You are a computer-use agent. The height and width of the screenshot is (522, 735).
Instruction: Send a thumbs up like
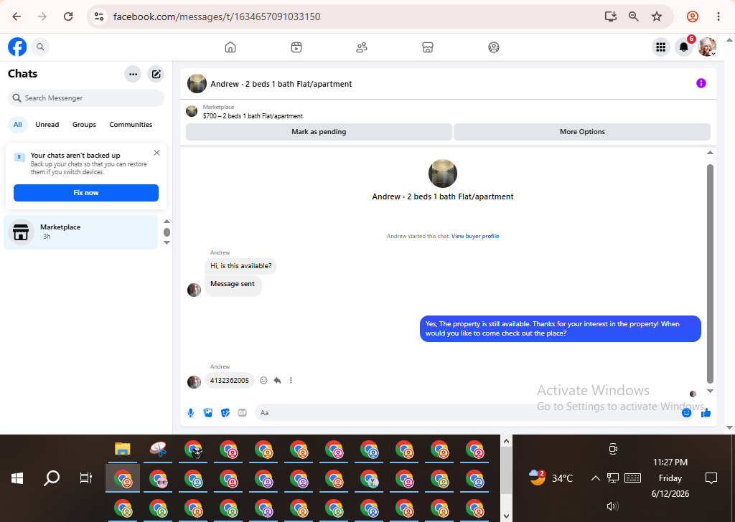click(x=706, y=413)
